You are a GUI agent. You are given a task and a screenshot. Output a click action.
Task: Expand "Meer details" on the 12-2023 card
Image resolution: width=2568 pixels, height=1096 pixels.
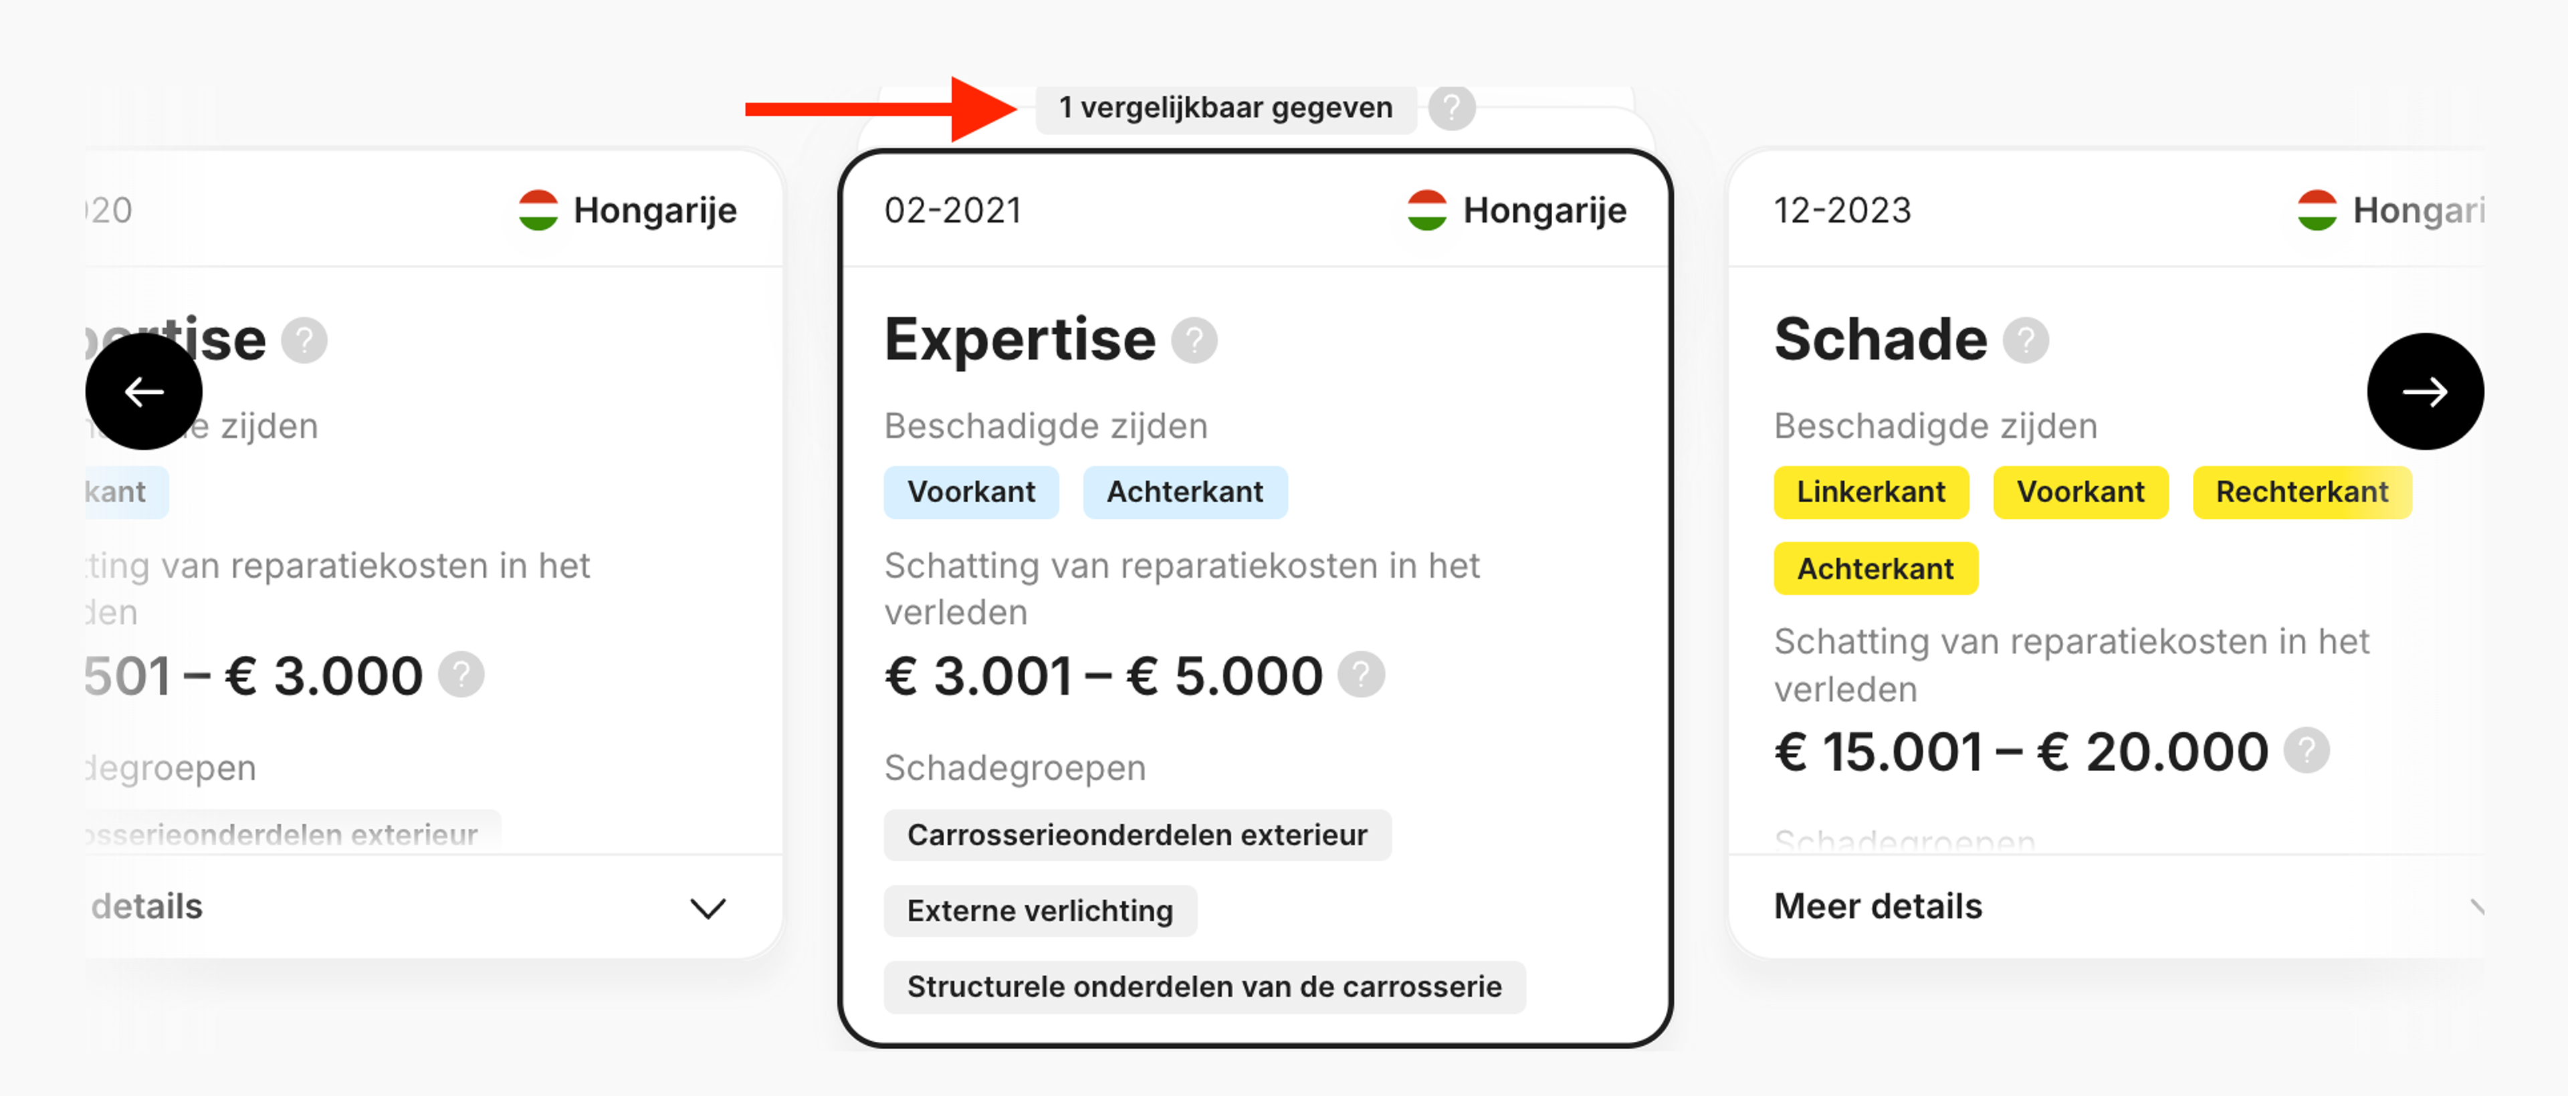click(x=1878, y=905)
